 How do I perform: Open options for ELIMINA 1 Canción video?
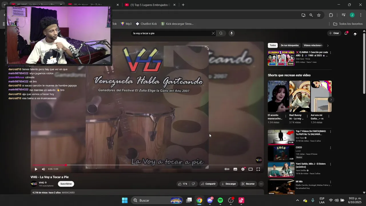coord(331,53)
